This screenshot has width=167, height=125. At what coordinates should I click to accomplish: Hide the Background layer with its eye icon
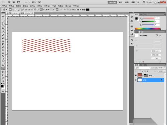click(x=136, y=80)
